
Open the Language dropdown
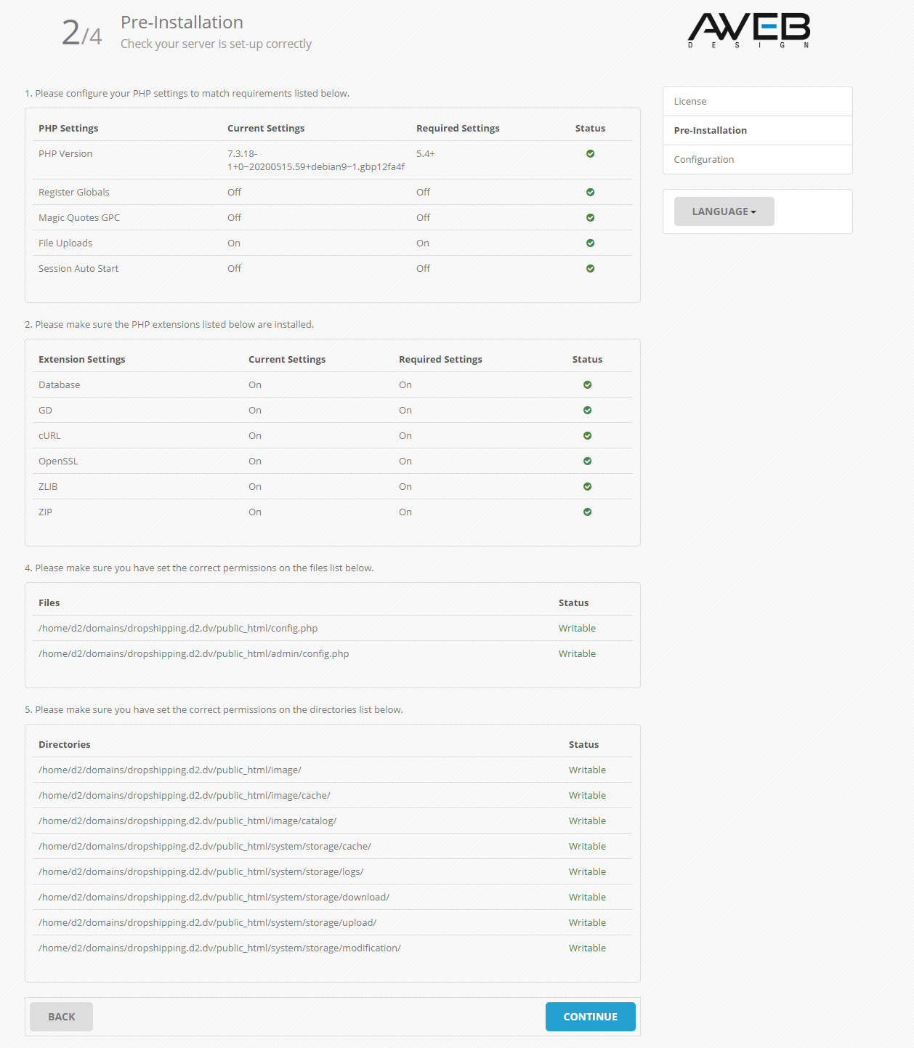724,211
